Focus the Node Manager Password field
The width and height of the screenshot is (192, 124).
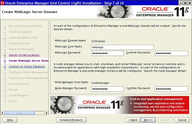tap(108, 89)
